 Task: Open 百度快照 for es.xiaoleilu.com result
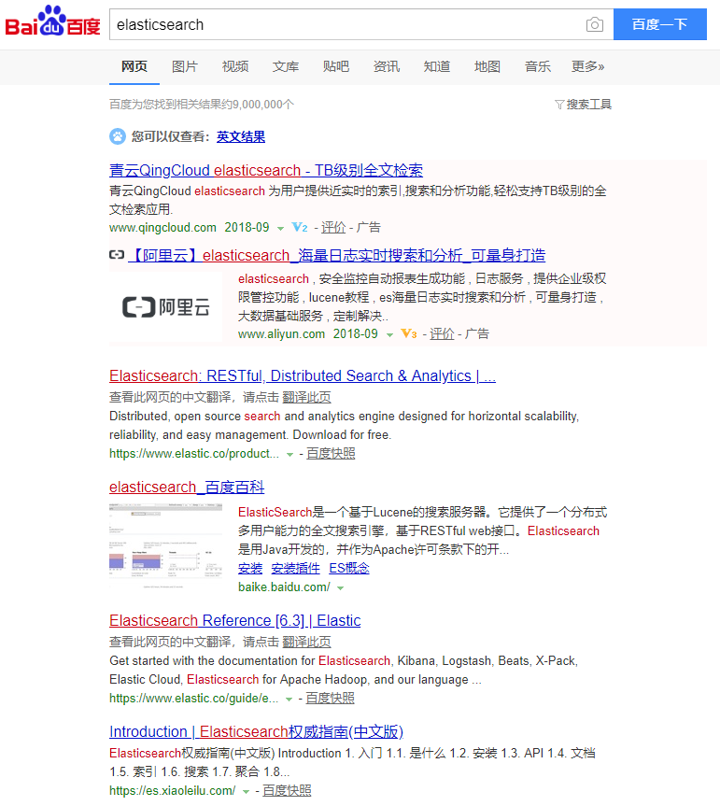pyautogui.click(x=287, y=790)
